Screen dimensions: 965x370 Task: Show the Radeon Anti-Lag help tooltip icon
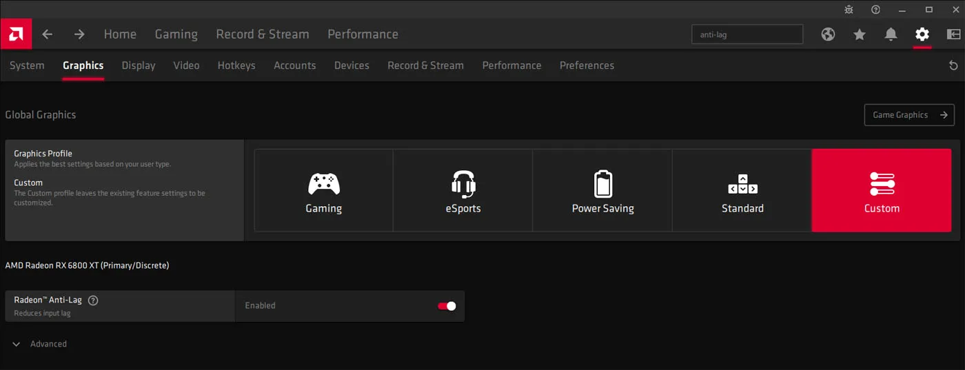(x=93, y=300)
